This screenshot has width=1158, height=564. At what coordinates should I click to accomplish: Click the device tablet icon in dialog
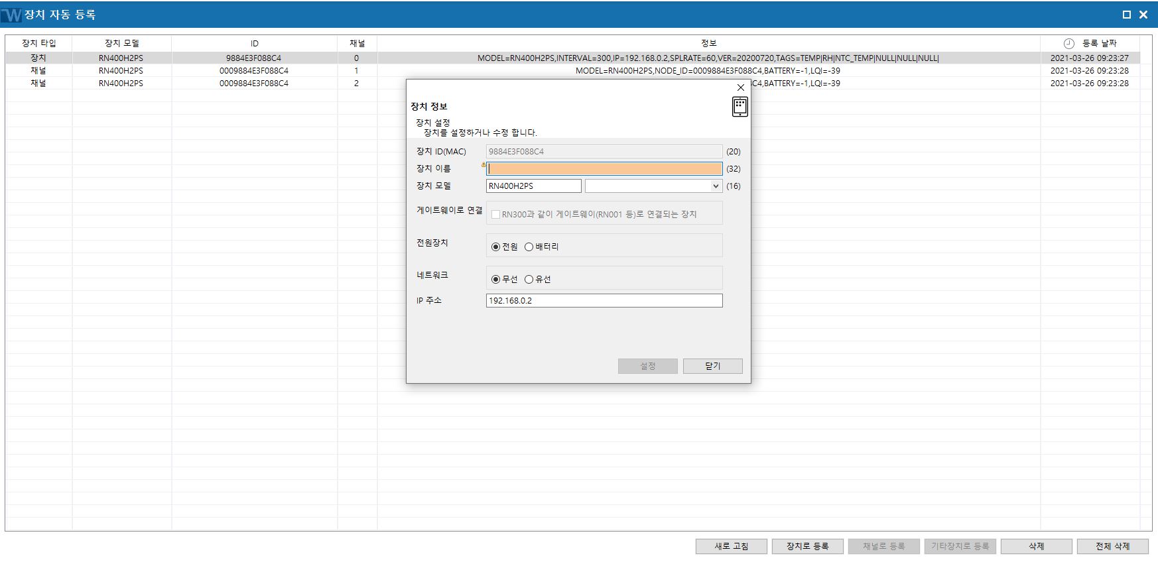(x=740, y=106)
